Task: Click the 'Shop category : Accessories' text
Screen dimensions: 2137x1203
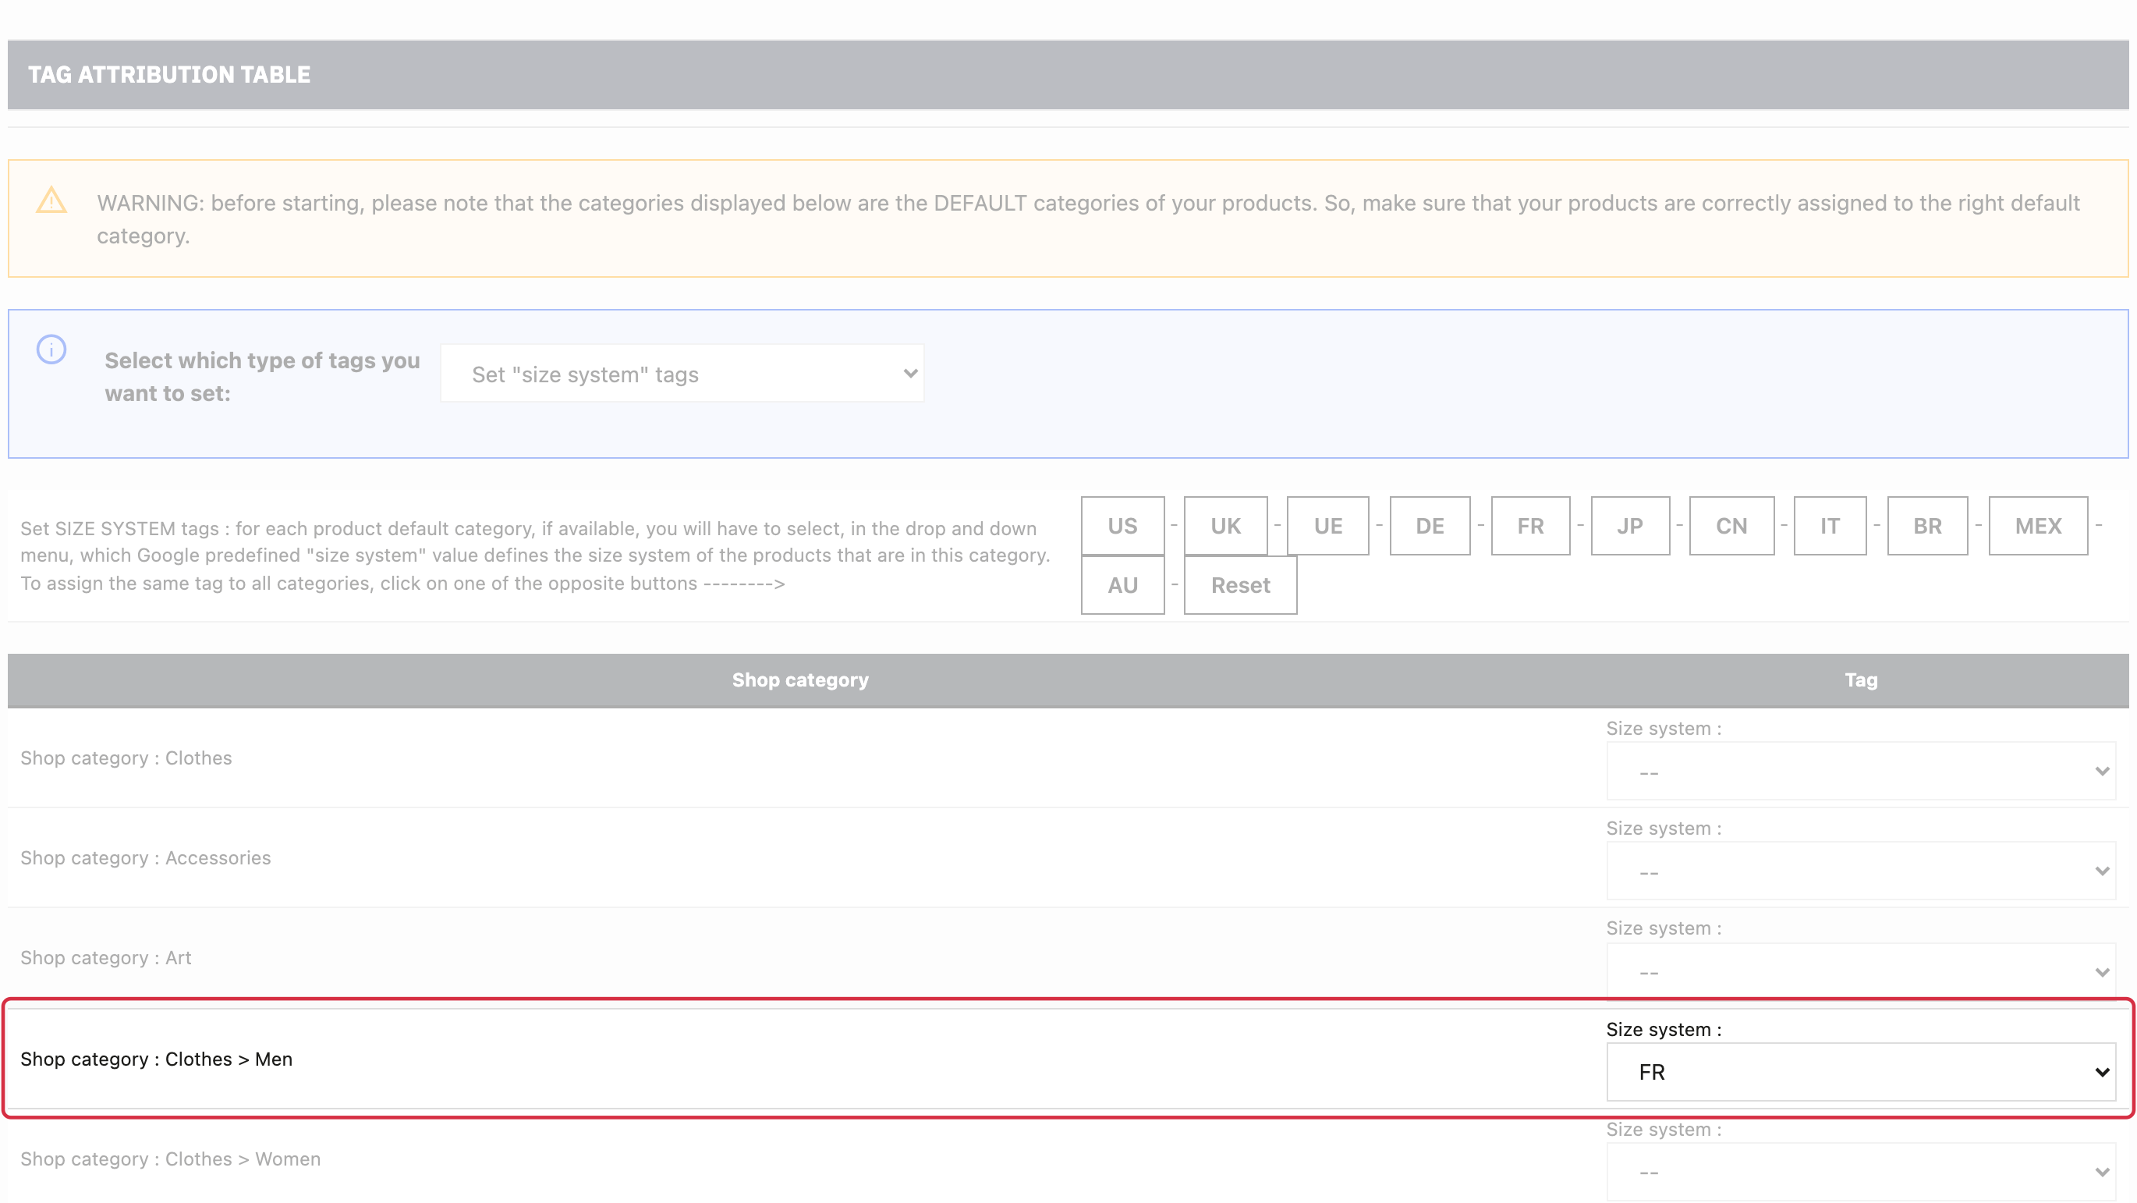Action: (x=145, y=858)
